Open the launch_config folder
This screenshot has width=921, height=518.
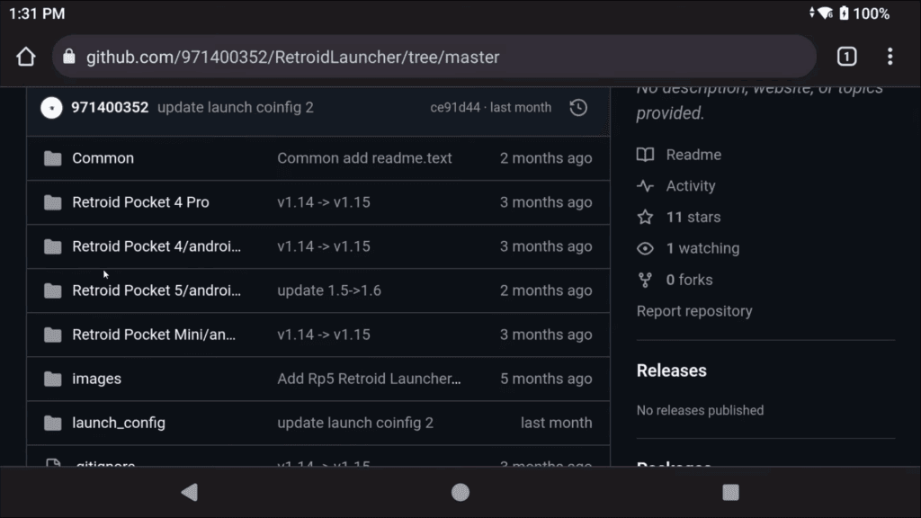(119, 423)
